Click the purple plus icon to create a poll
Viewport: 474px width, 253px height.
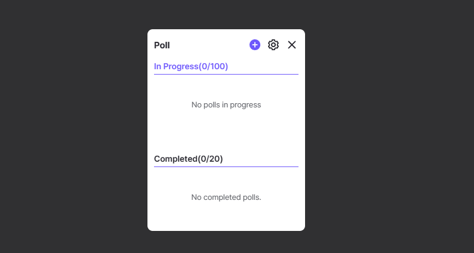(255, 45)
